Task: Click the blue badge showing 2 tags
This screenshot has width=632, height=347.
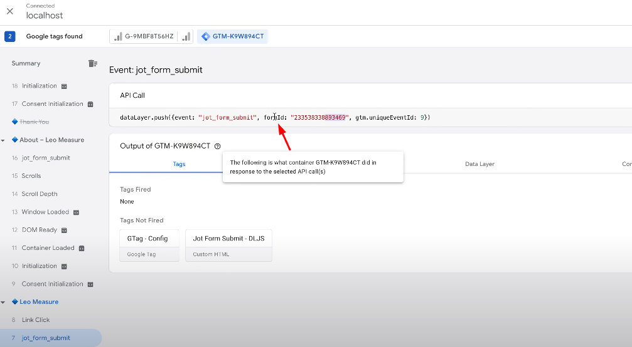Action: (x=9, y=36)
